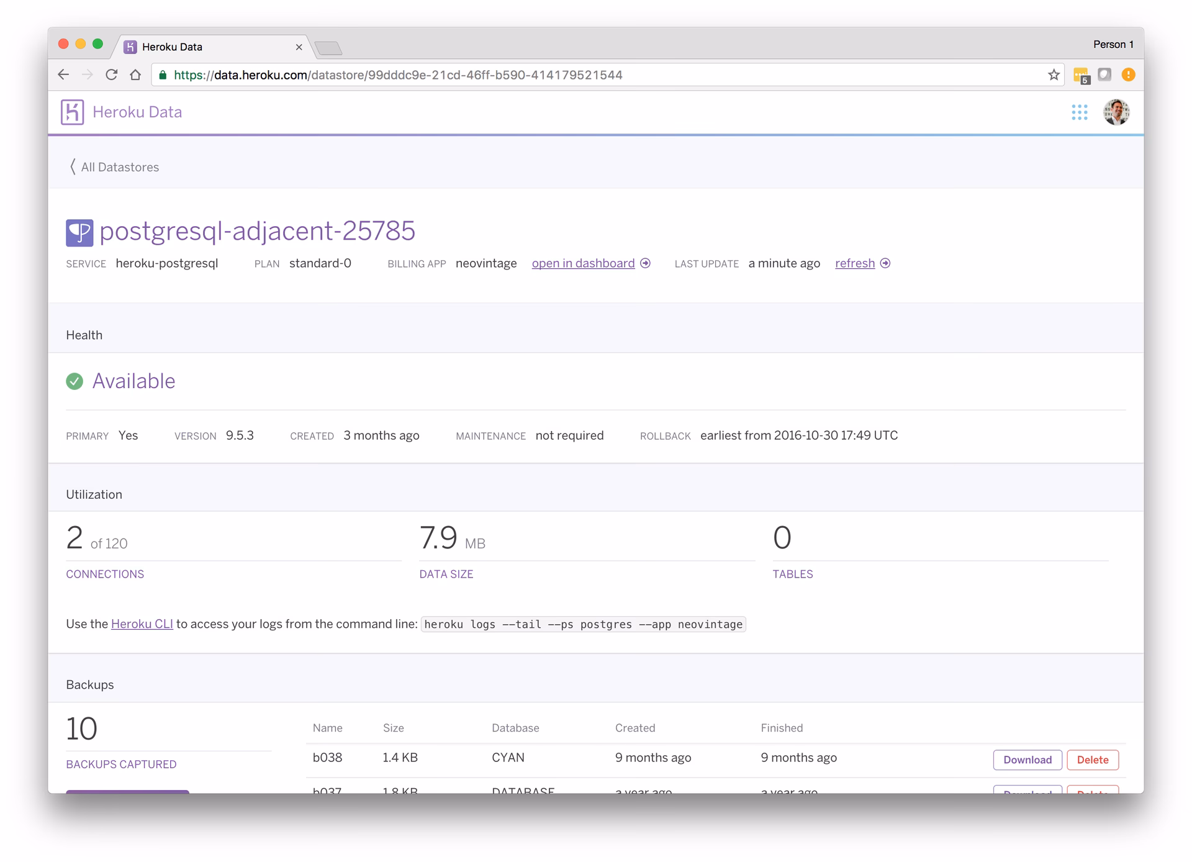Screen dimensions: 1192x862
Task: Open the Heroku app switcher grid
Action: pyautogui.click(x=1080, y=112)
